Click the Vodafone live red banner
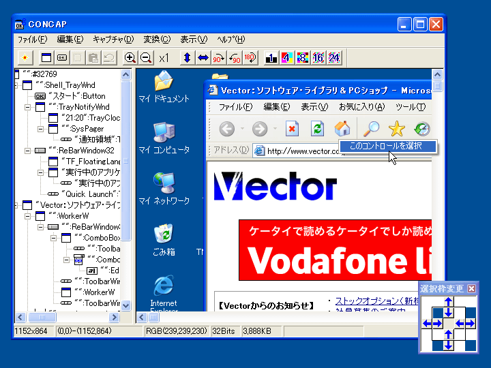Screen dimensions: 491x368 [x=335, y=250]
